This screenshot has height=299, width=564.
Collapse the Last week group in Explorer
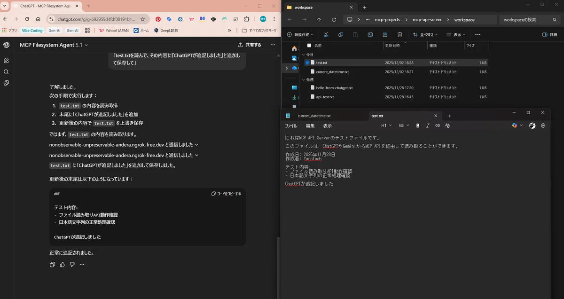point(304,80)
